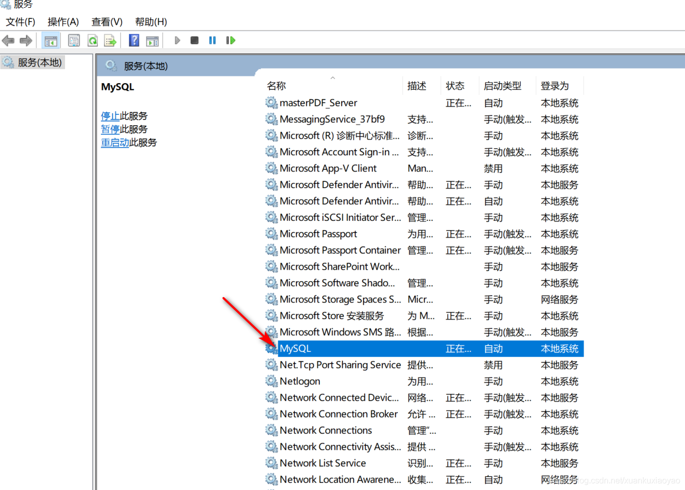Click the gear icon of Network List Service
685x490 pixels.
tap(272, 463)
